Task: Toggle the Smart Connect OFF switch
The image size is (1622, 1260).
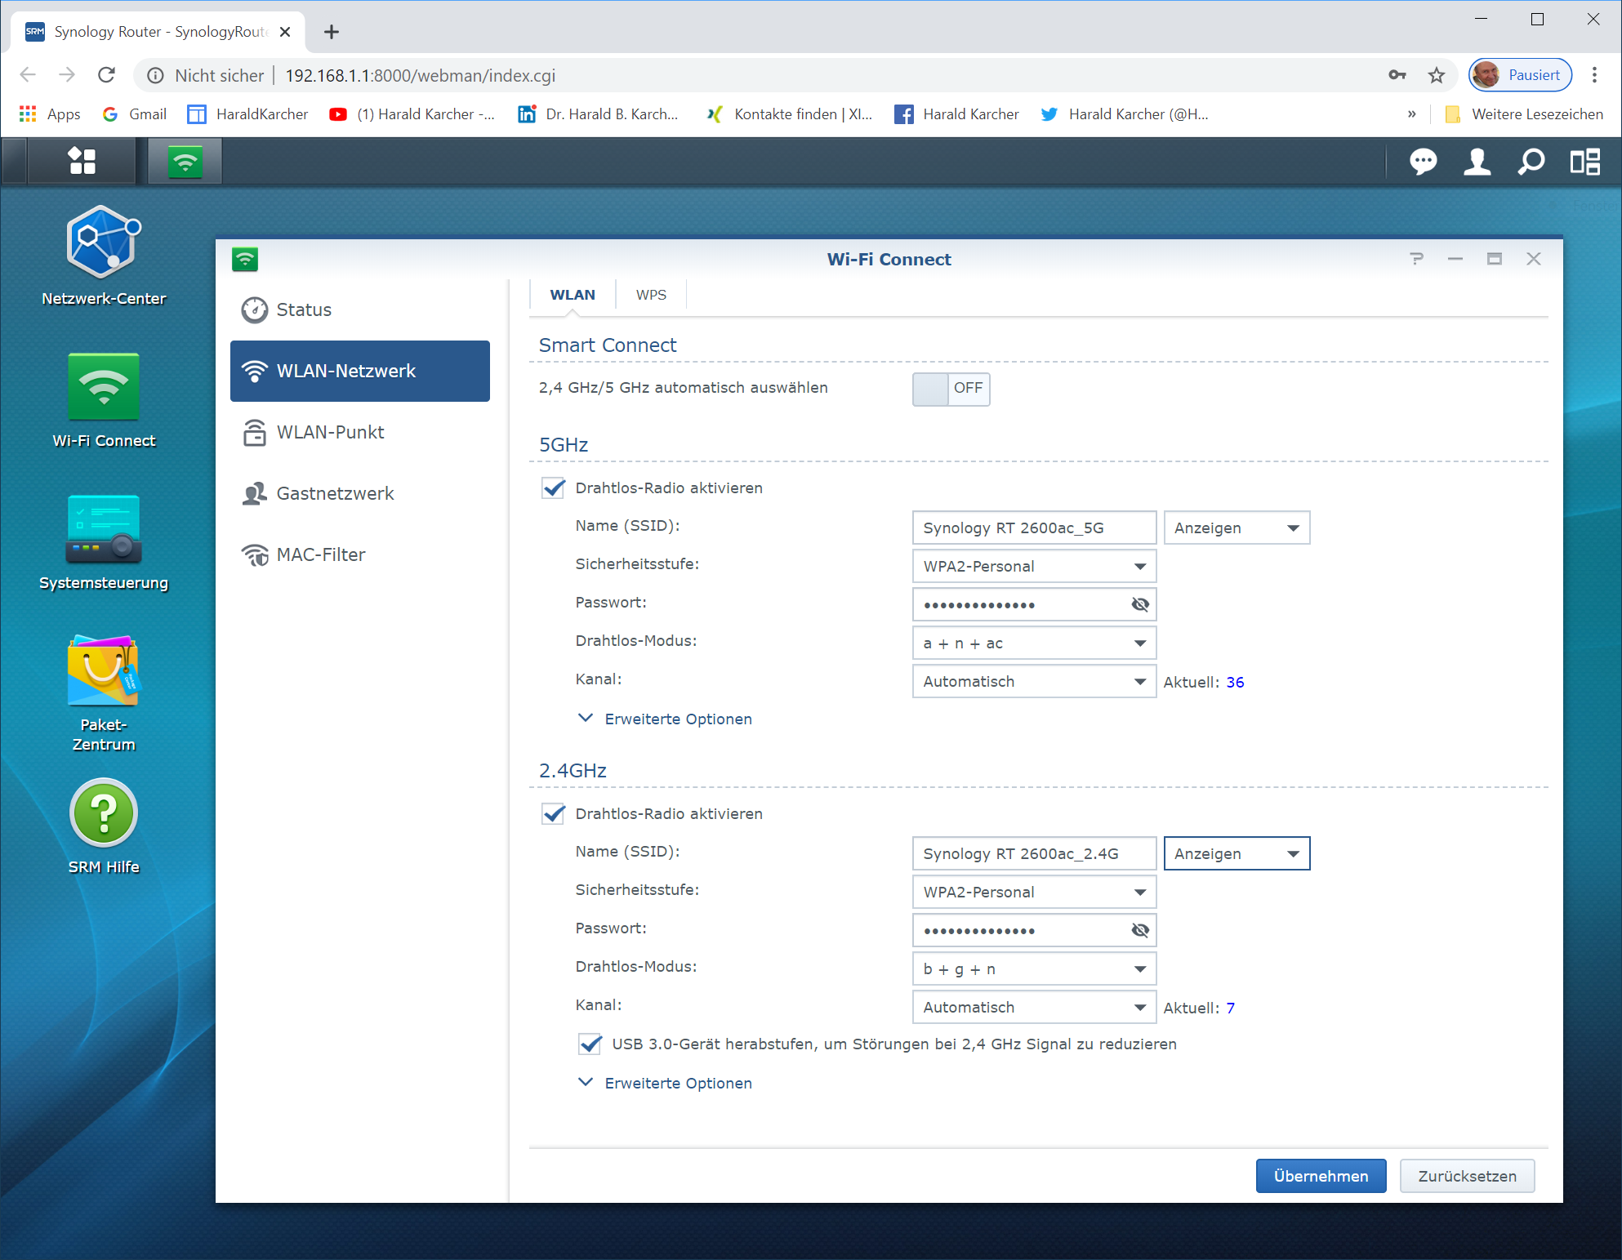Action: tap(951, 389)
